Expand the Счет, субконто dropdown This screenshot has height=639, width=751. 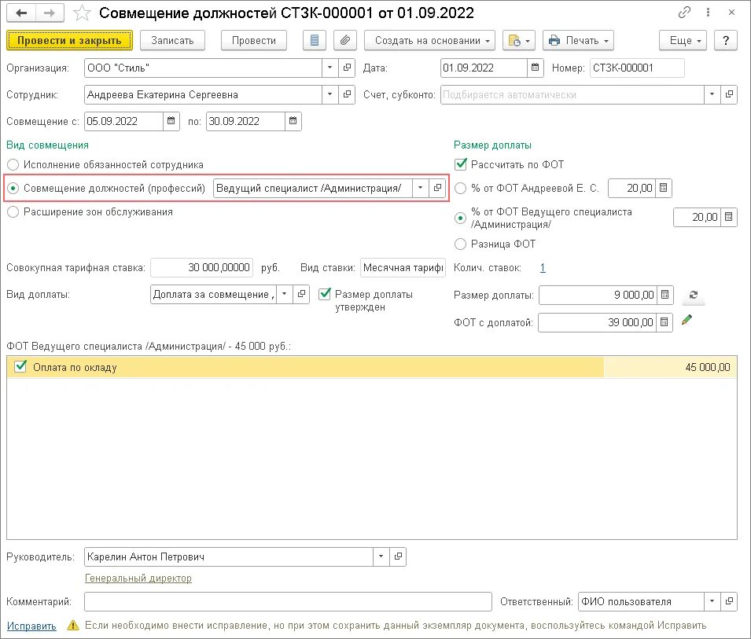pos(712,94)
